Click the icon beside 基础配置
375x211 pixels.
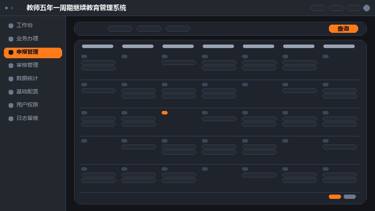click(x=11, y=92)
